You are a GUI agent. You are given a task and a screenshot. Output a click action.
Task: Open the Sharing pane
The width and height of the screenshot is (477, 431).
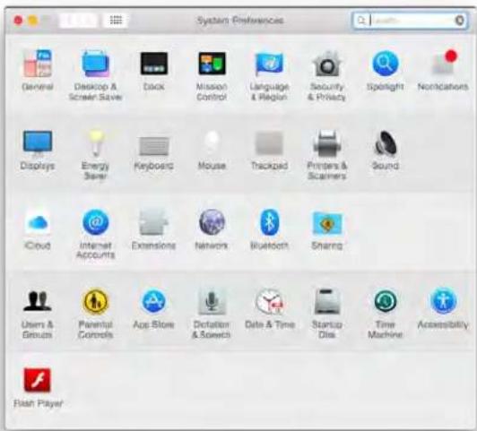point(327,223)
